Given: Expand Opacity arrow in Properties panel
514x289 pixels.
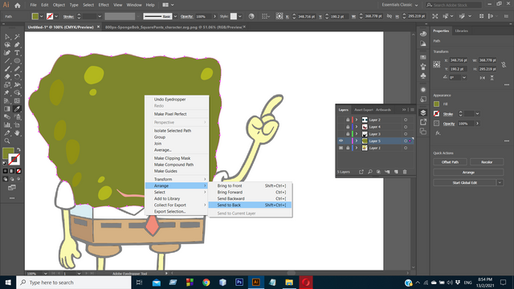Looking at the screenshot, I should [x=477, y=124].
